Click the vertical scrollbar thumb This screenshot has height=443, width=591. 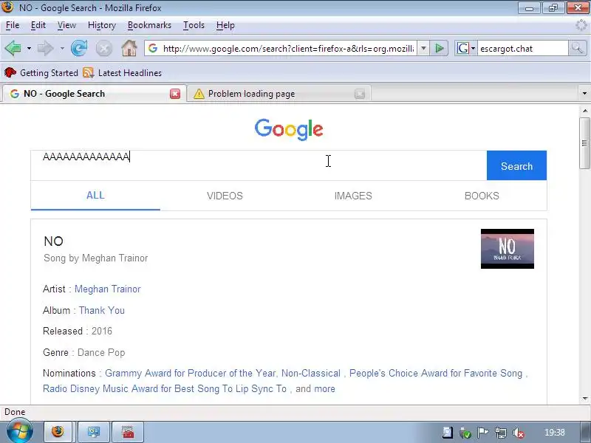coord(584,143)
